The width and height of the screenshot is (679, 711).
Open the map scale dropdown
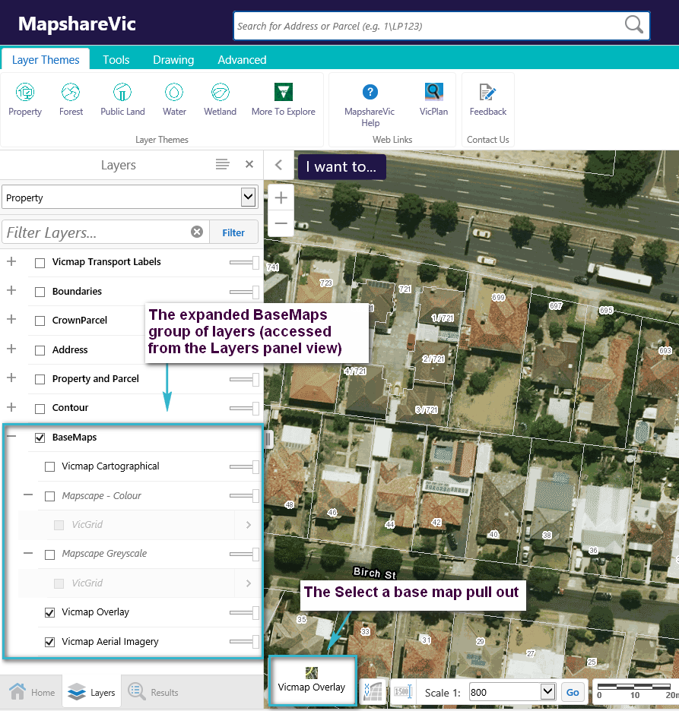pyautogui.click(x=547, y=691)
